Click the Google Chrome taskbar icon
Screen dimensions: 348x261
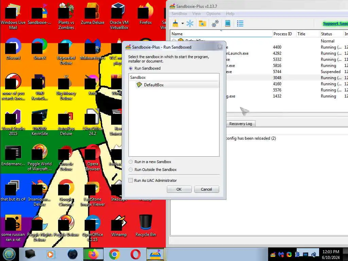pos(115,254)
